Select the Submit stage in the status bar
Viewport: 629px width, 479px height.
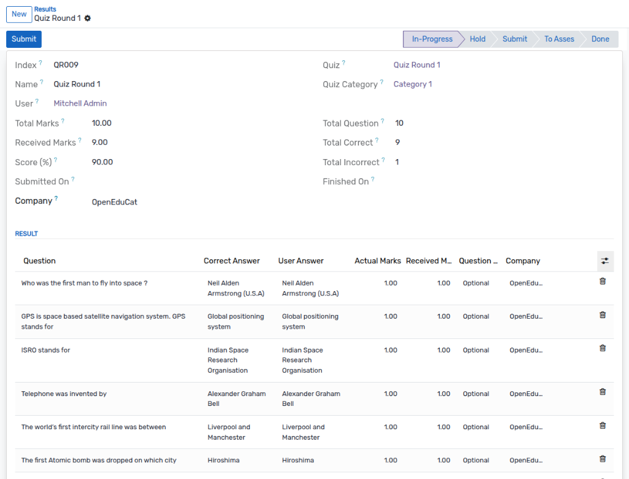coord(515,39)
